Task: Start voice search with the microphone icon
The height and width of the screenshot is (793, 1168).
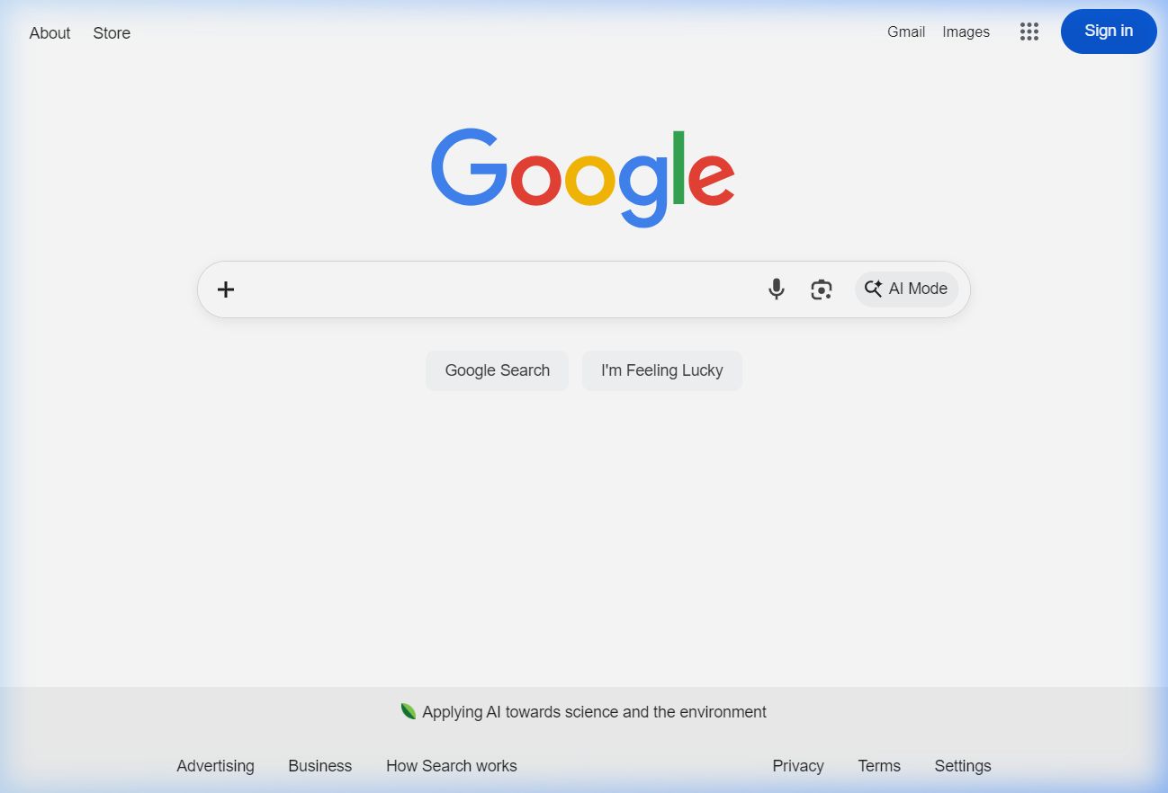Action: tap(776, 289)
